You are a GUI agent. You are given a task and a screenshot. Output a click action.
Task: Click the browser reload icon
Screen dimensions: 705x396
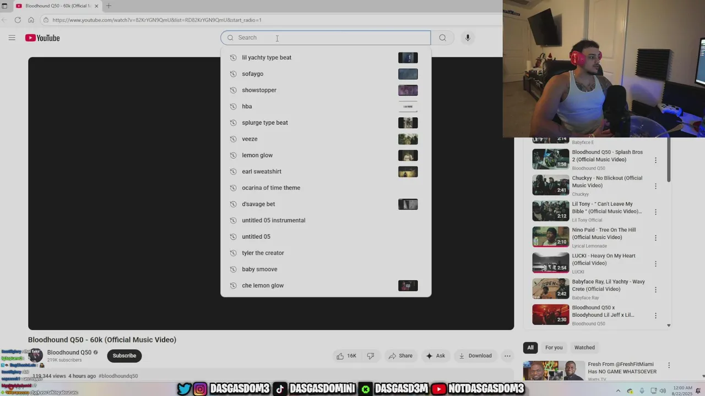(x=18, y=20)
